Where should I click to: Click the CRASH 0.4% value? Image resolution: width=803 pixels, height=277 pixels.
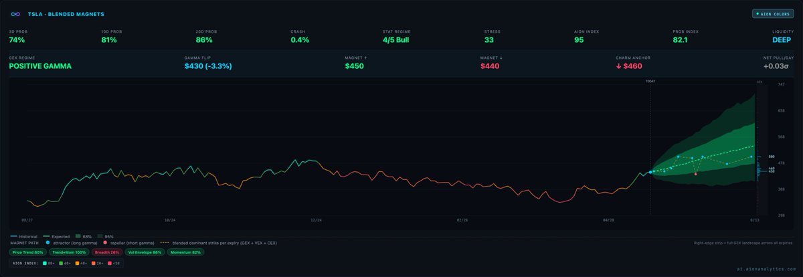click(x=300, y=40)
